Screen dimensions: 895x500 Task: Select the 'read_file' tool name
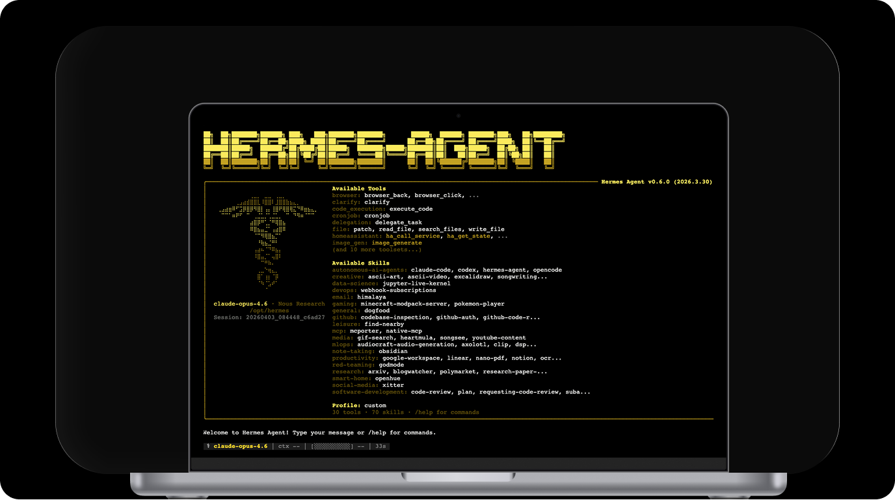pos(395,230)
